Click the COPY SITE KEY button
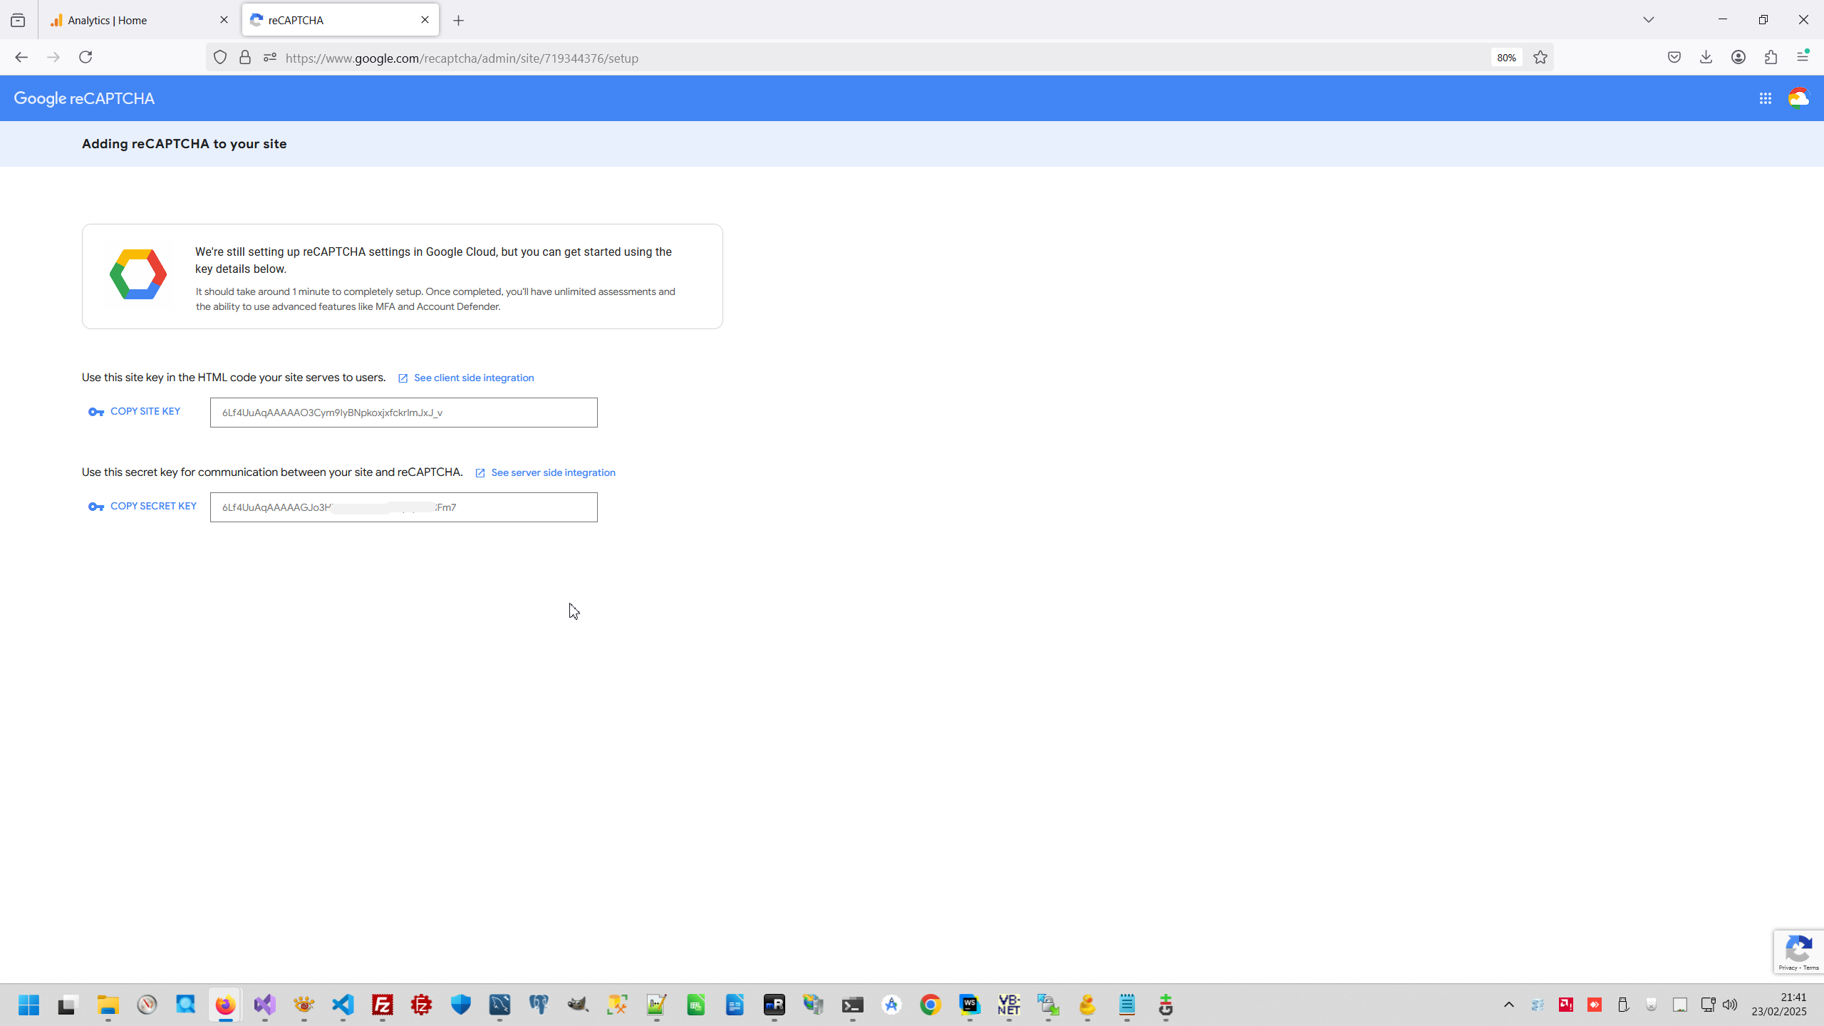 coord(135,411)
